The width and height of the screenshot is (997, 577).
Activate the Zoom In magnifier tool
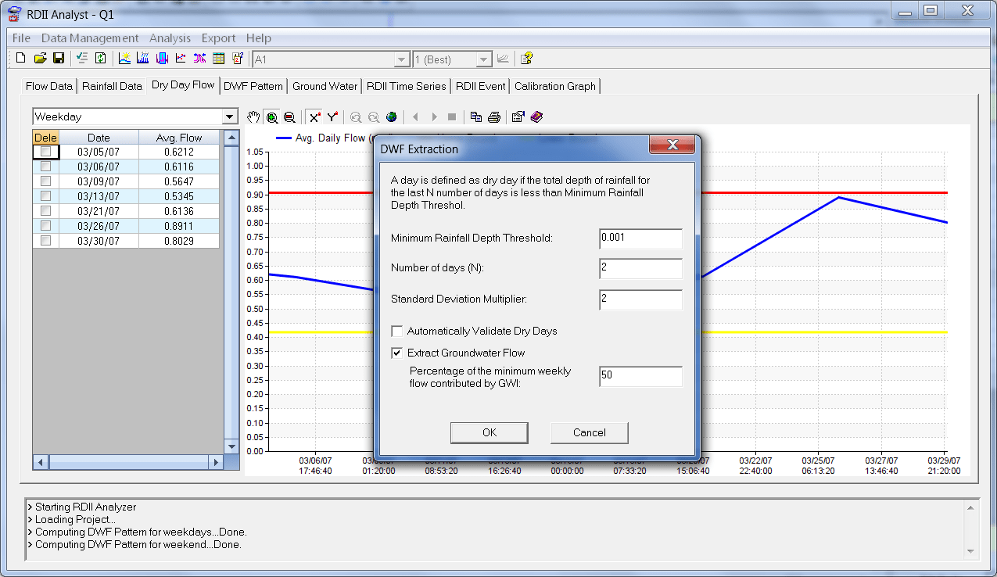[271, 116]
